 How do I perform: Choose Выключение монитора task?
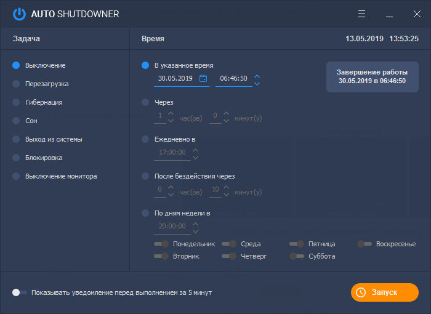tap(16, 176)
